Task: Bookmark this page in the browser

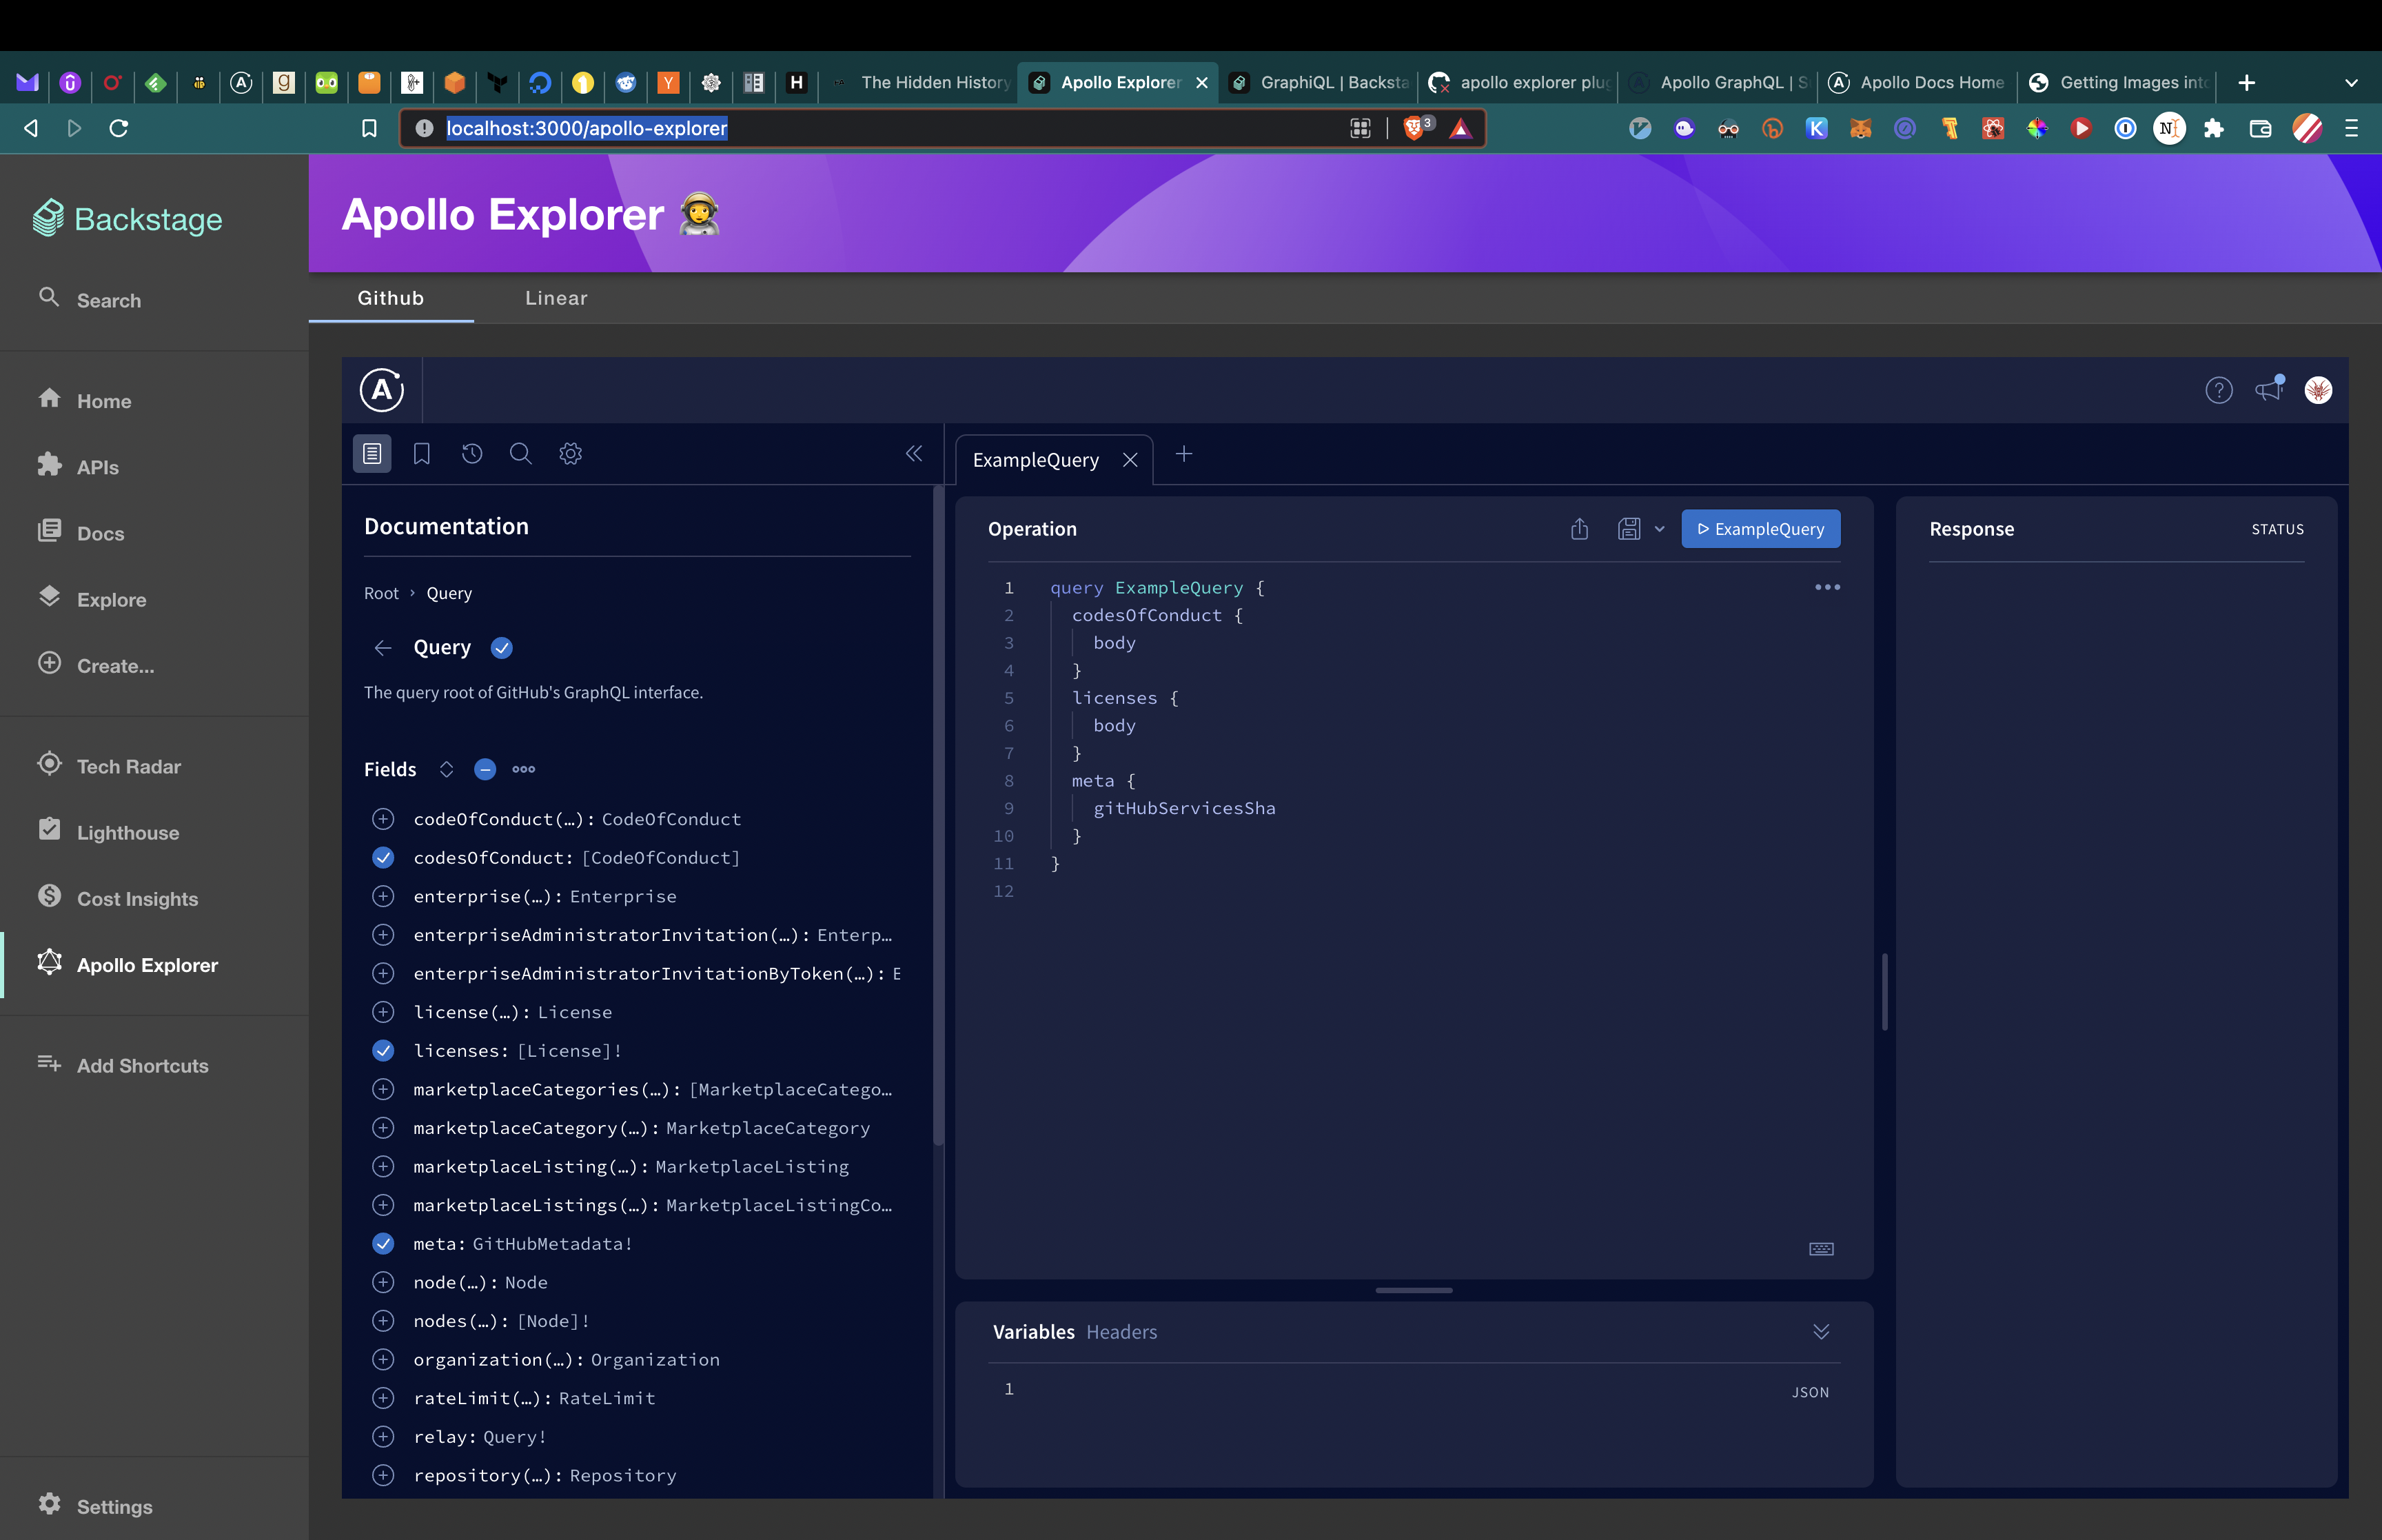Action: (x=369, y=128)
